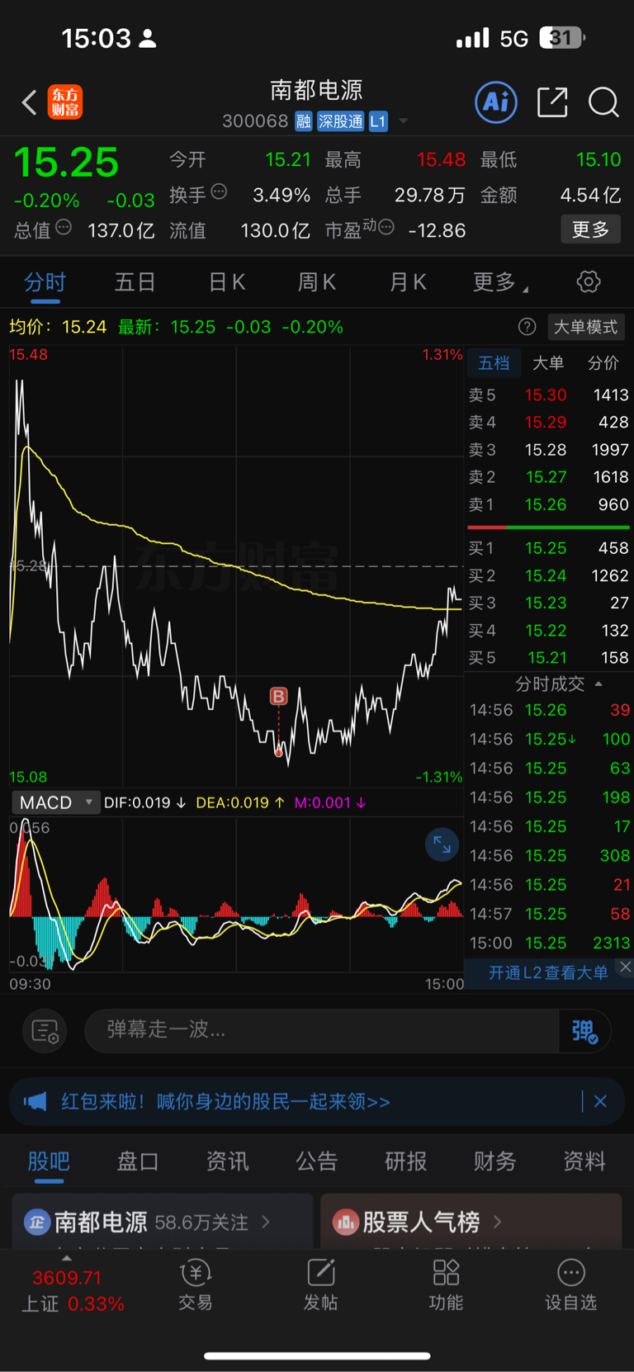Switch to 资讯 tab
This screenshot has width=634, height=1372.
point(227,1161)
